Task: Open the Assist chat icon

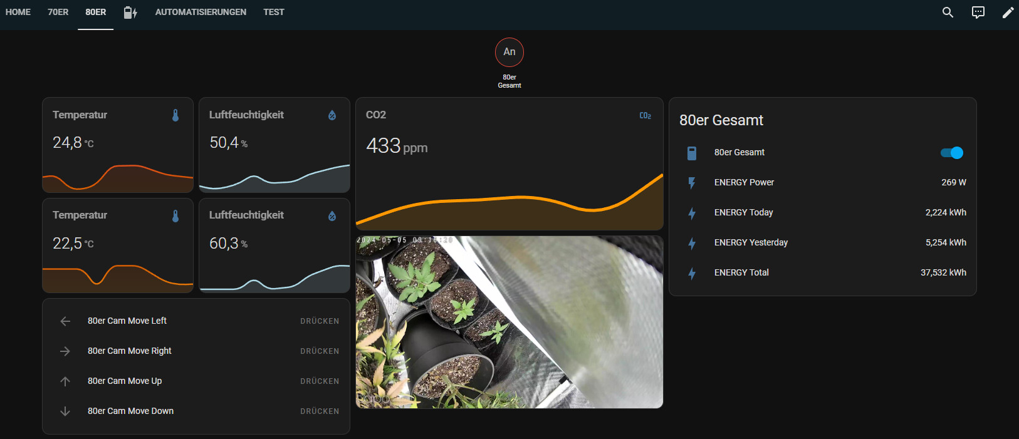Action: (x=978, y=13)
